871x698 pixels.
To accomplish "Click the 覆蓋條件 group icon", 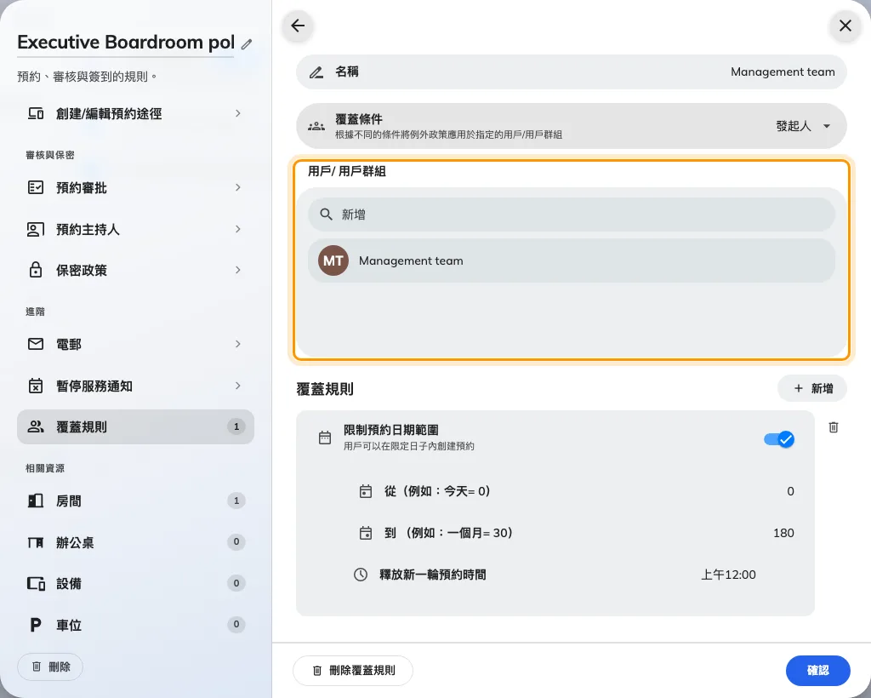I will [x=316, y=126].
